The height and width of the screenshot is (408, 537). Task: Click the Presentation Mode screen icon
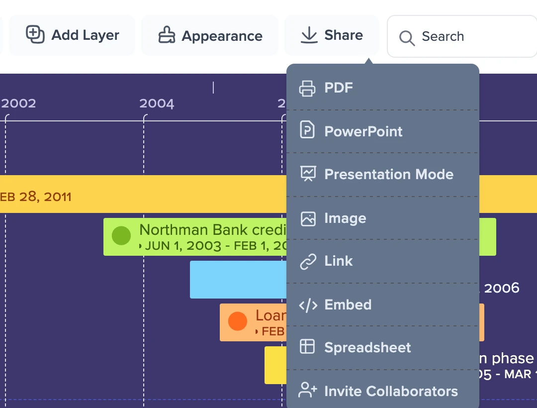308,173
